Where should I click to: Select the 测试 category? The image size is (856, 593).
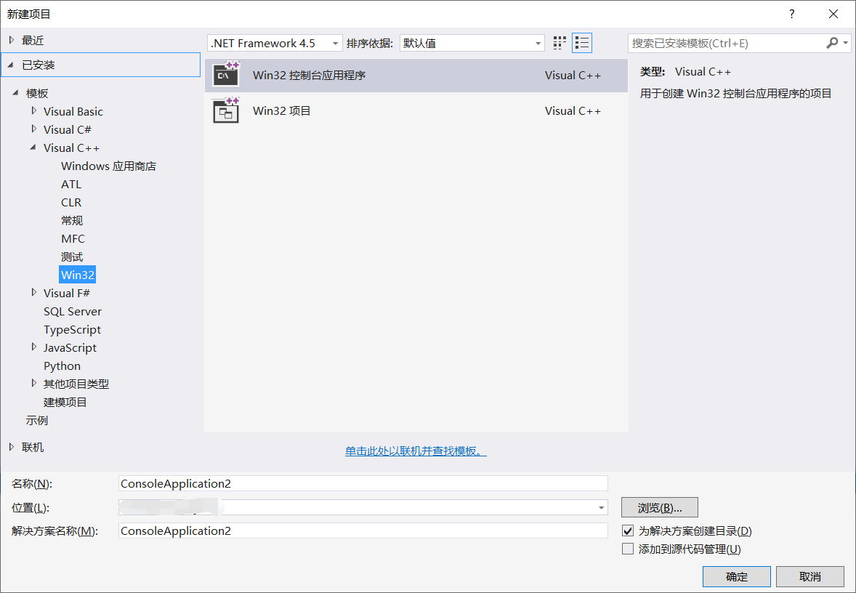[72, 257]
